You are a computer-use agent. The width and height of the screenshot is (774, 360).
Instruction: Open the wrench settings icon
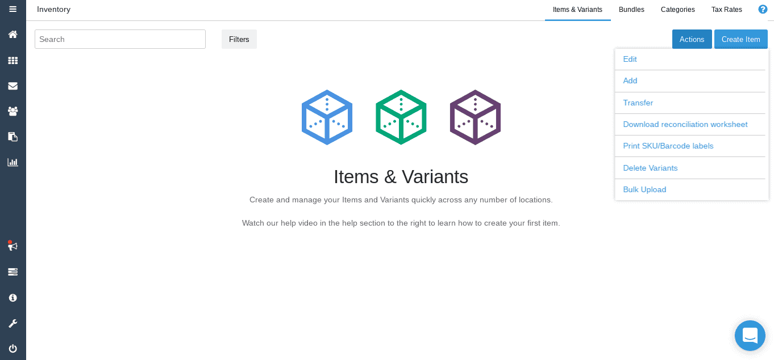[x=13, y=324]
